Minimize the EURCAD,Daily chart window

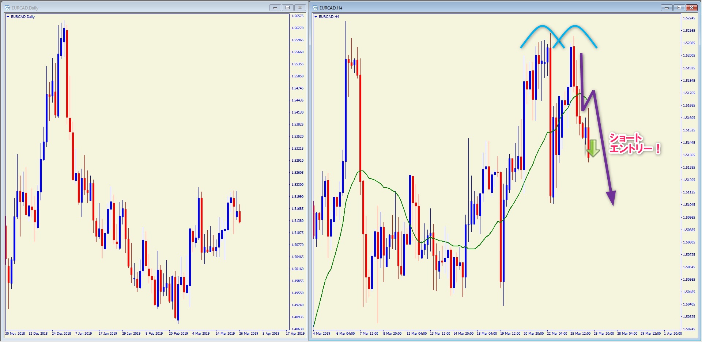click(x=275, y=8)
